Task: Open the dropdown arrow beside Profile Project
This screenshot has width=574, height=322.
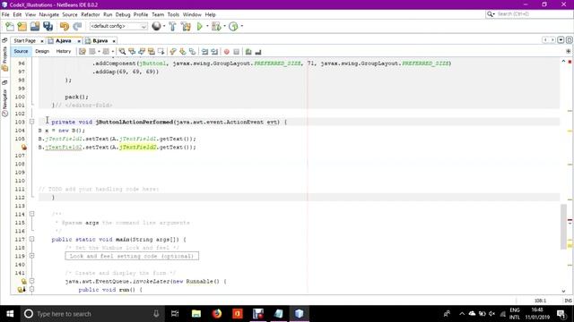Action: 241,26
